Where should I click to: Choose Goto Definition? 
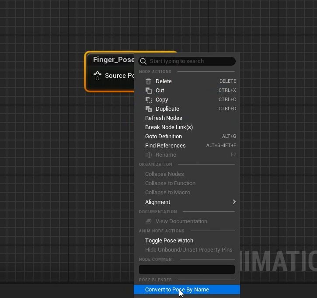click(x=187, y=137)
